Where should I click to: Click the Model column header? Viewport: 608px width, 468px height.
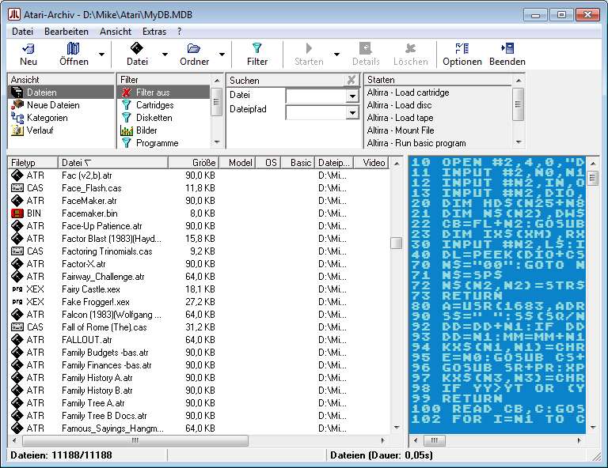point(237,163)
